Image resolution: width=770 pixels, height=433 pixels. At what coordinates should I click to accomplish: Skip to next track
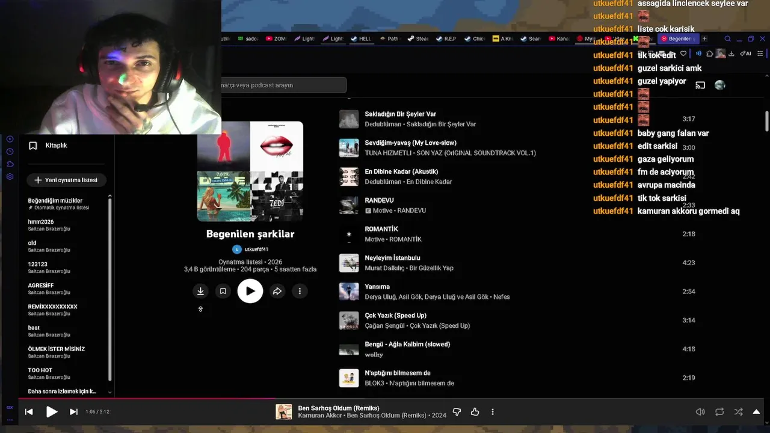pyautogui.click(x=73, y=412)
